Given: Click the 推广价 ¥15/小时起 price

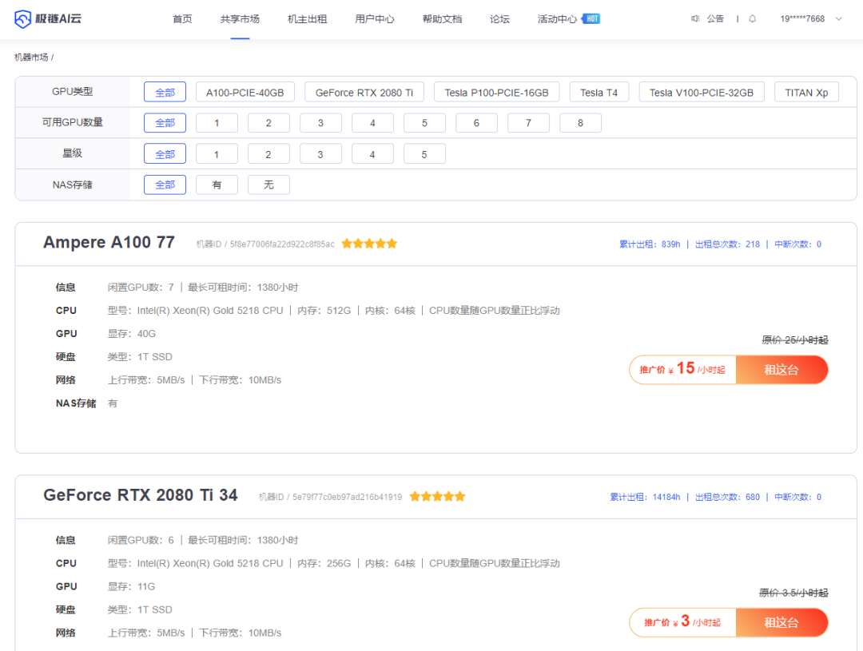Looking at the screenshot, I should point(682,369).
